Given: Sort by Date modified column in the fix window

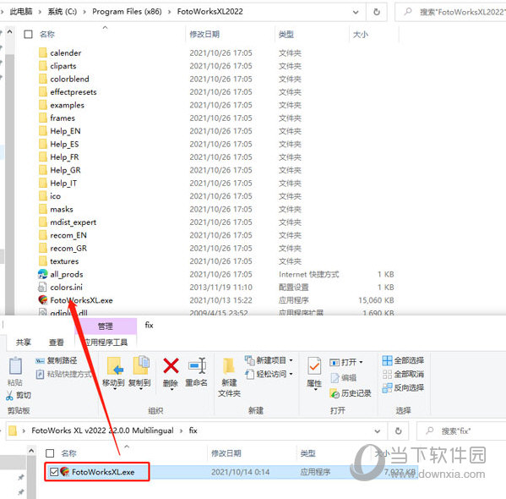Looking at the screenshot, I should (x=226, y=453).
